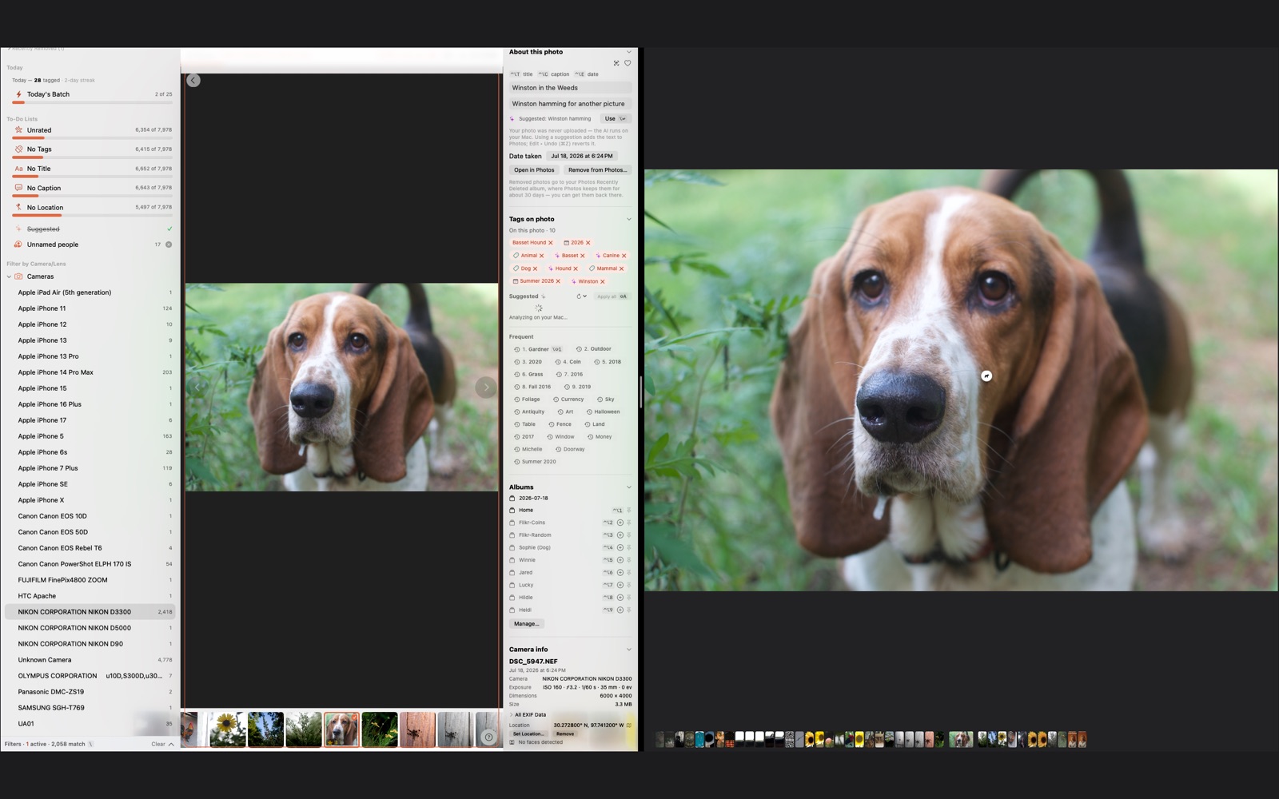
Task: Collapse the Cameras filter group
Action: coord(9,276)
